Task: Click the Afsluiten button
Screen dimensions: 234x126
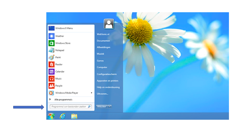Action: (x=102, y=107)
